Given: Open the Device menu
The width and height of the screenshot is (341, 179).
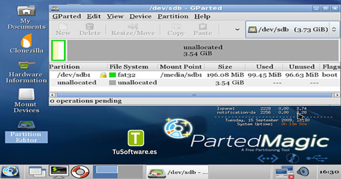Looking at the screenshot, I should coord(141,16).
